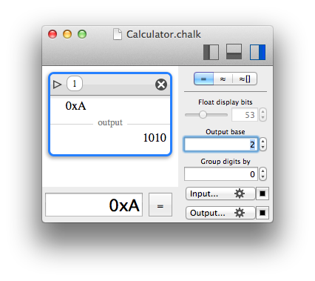Click the black square beside the Output button
Screen dimensions: 315x281
pyautogui.click(x=262, y=213)
